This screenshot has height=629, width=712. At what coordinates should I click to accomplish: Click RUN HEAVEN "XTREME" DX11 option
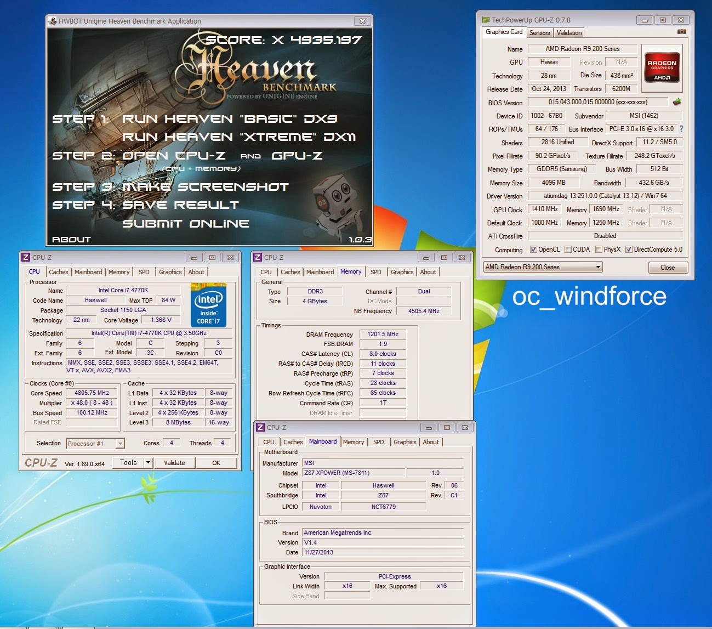(239, 137)
